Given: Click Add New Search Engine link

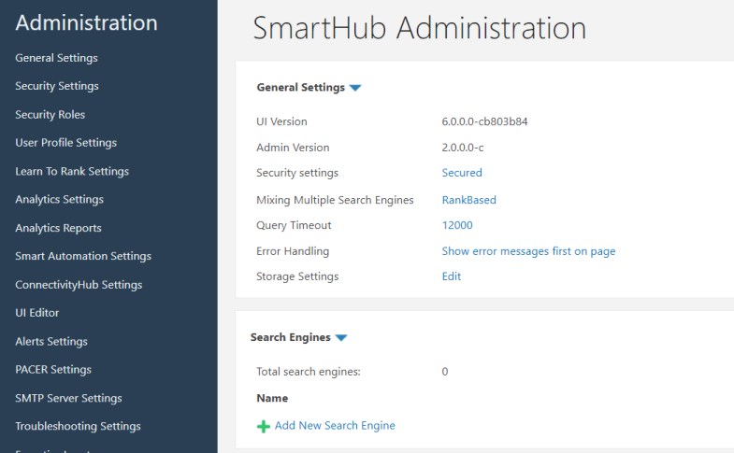Looking at the screenshot, I should click(335, 426).
